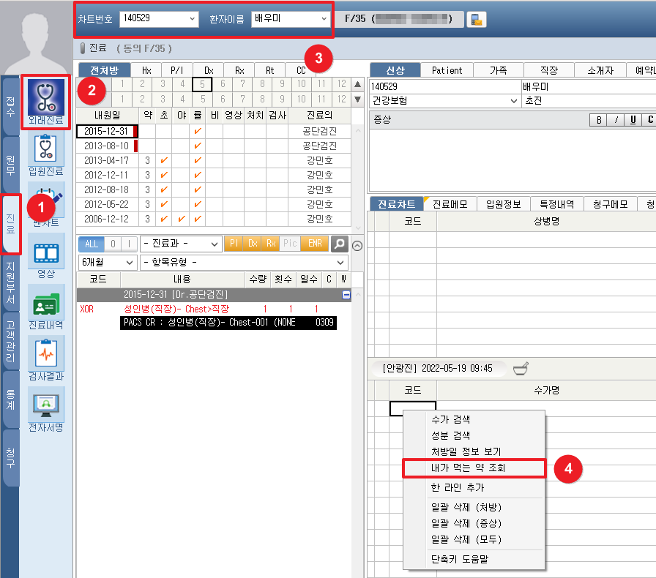Image resolution: width=656 pixels, height=578 pixels.
Task: Open the 차트번호 dropdown
Action: pos(159,18)
